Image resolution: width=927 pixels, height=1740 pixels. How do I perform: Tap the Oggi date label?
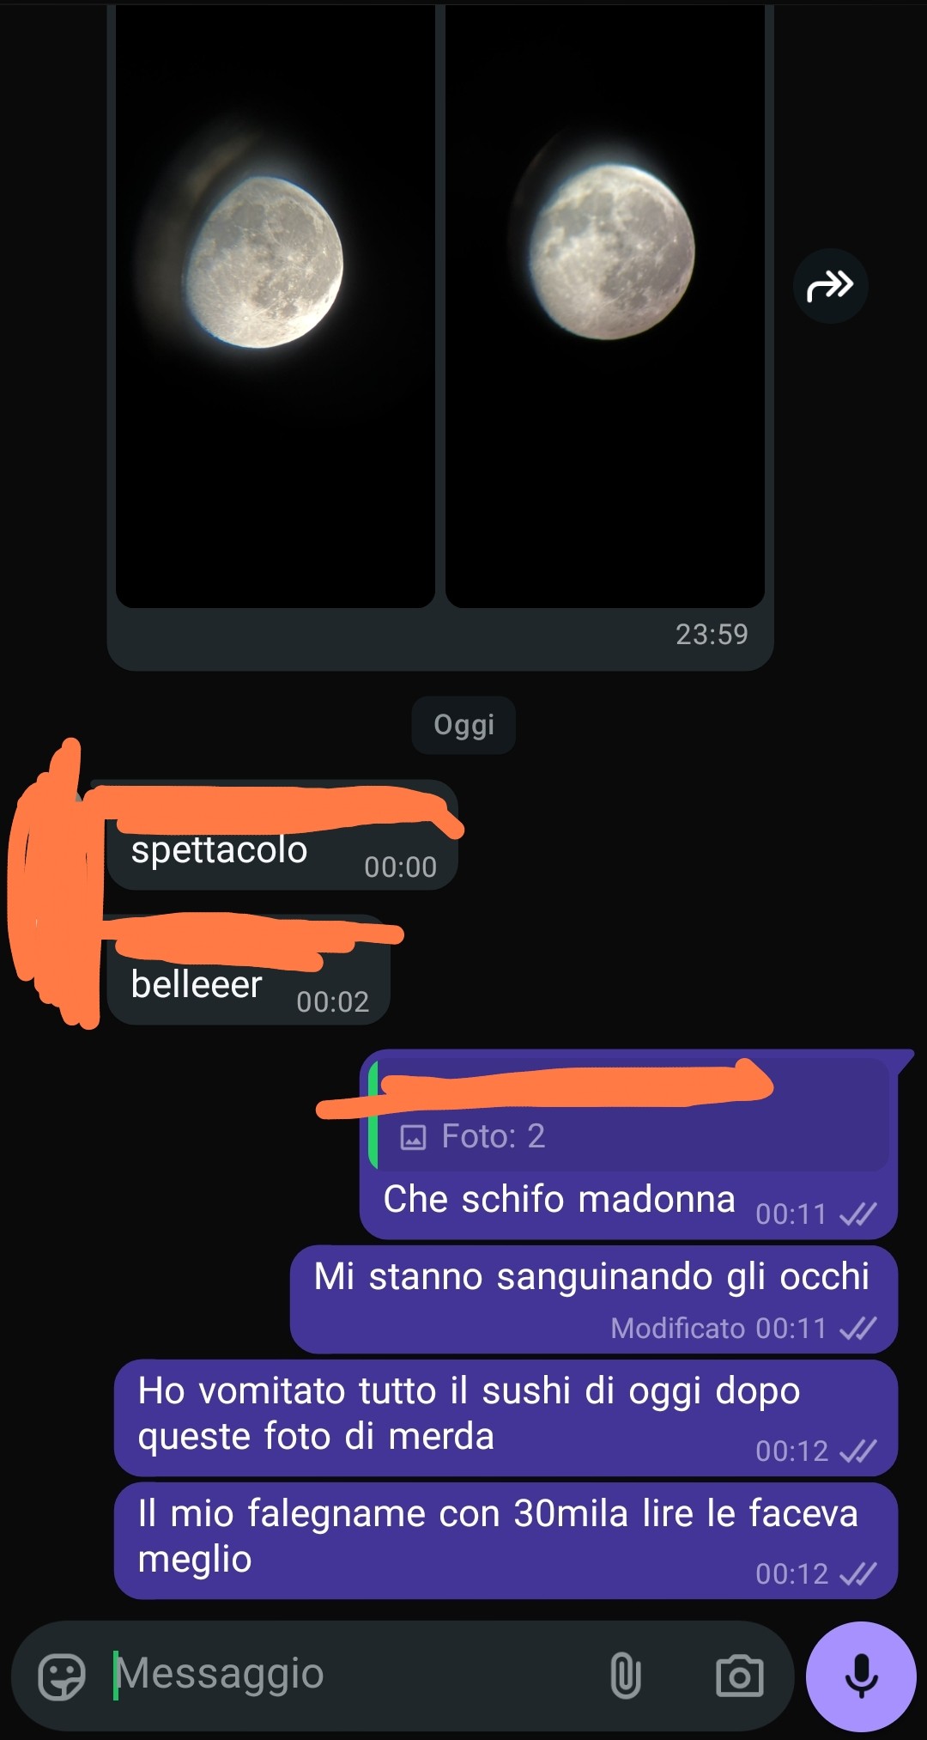coord(463,725)
